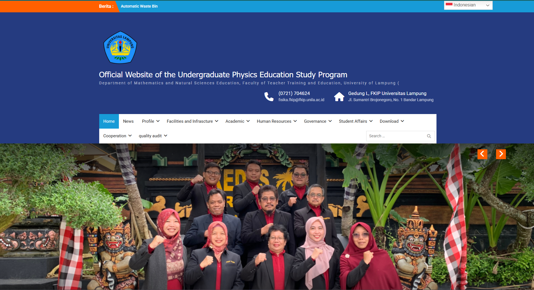
Task: Click the Universitas Lampung logo
Action: 120,47
